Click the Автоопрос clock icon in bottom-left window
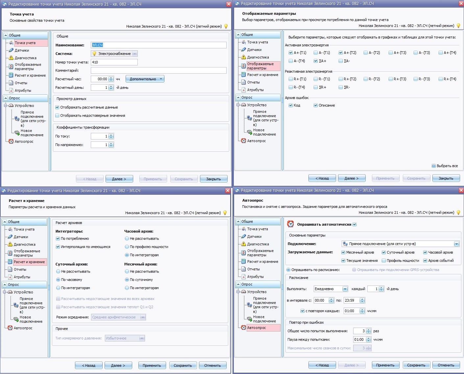Image resolution: width=464 pixels, height=374 pixels. (10, 328)
